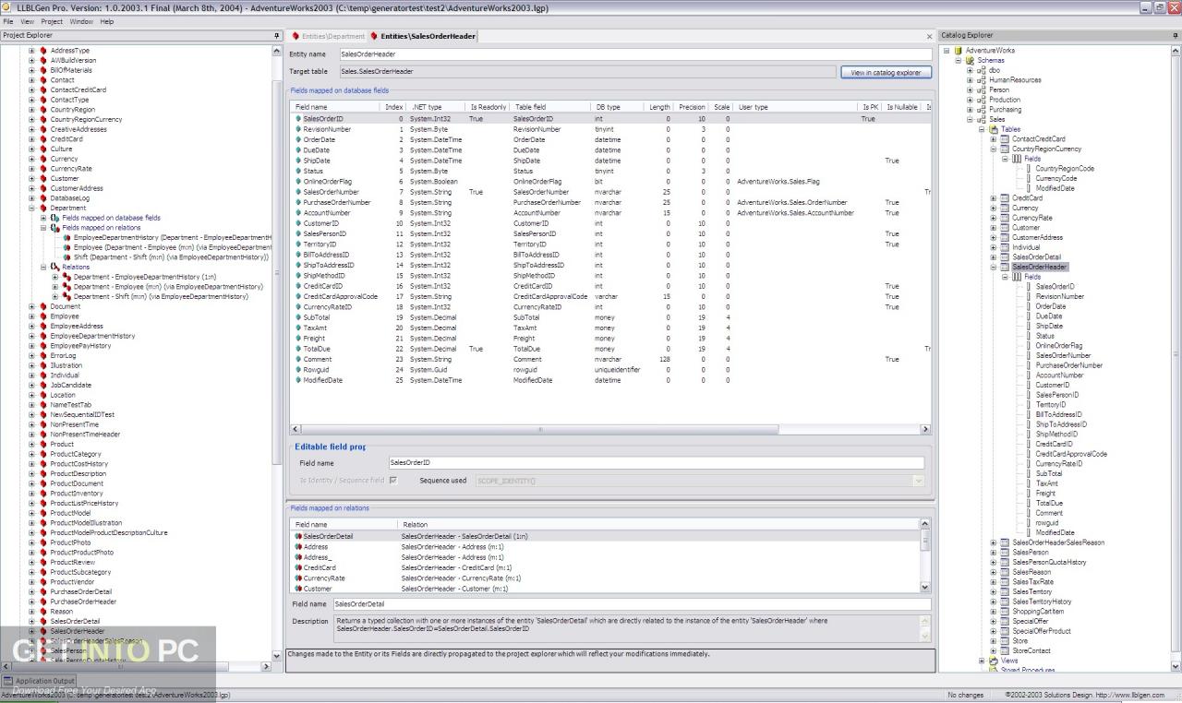Expand Fields mapped on database fields under Department
The width and height of the screenshot is (1182, 703).
point(43,218)
